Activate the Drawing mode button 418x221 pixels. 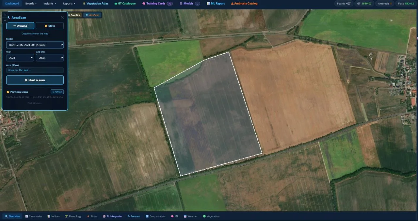20,26
